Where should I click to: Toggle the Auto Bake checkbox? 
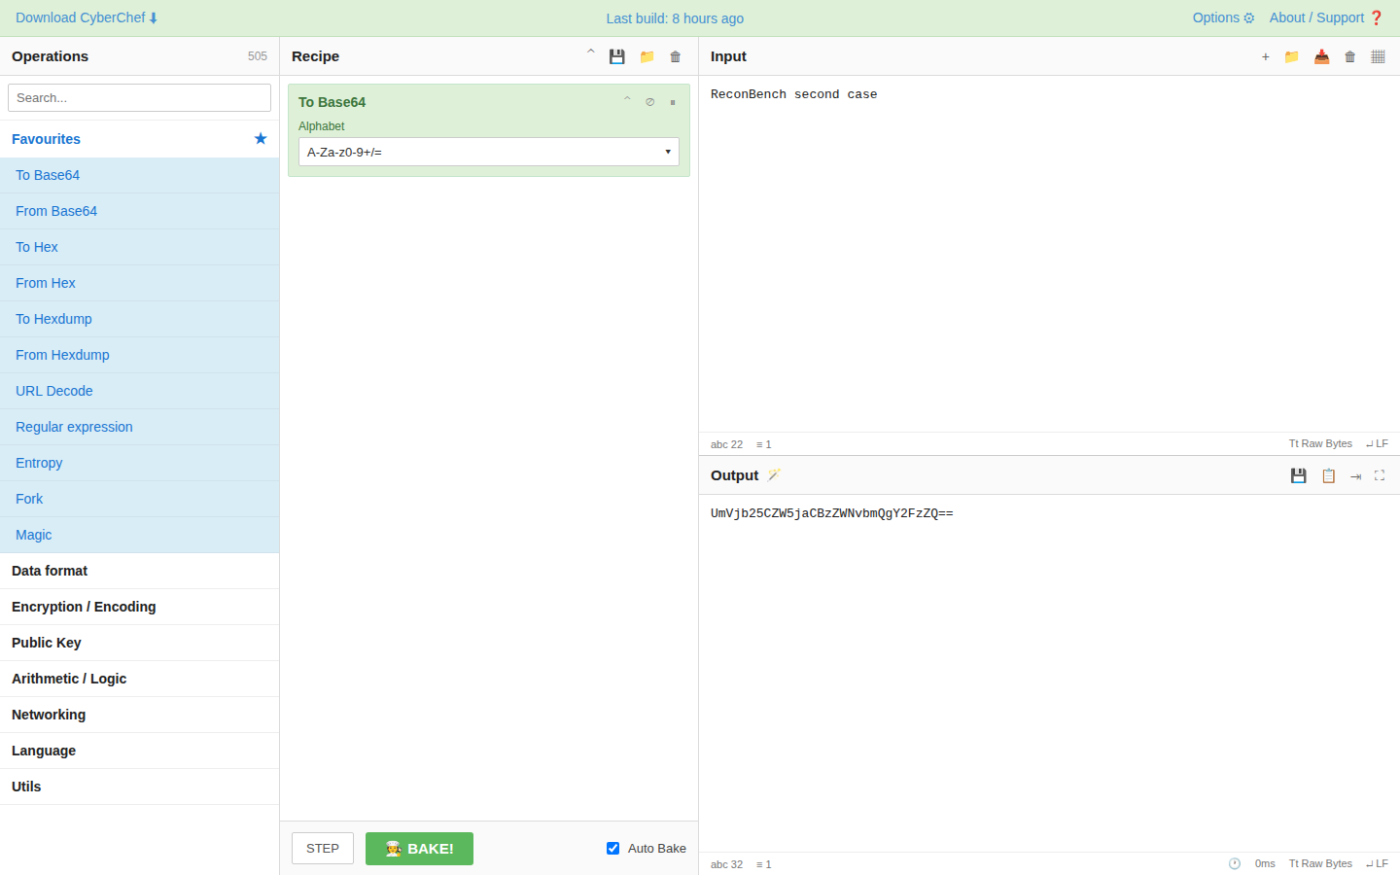tap(612, 848)
